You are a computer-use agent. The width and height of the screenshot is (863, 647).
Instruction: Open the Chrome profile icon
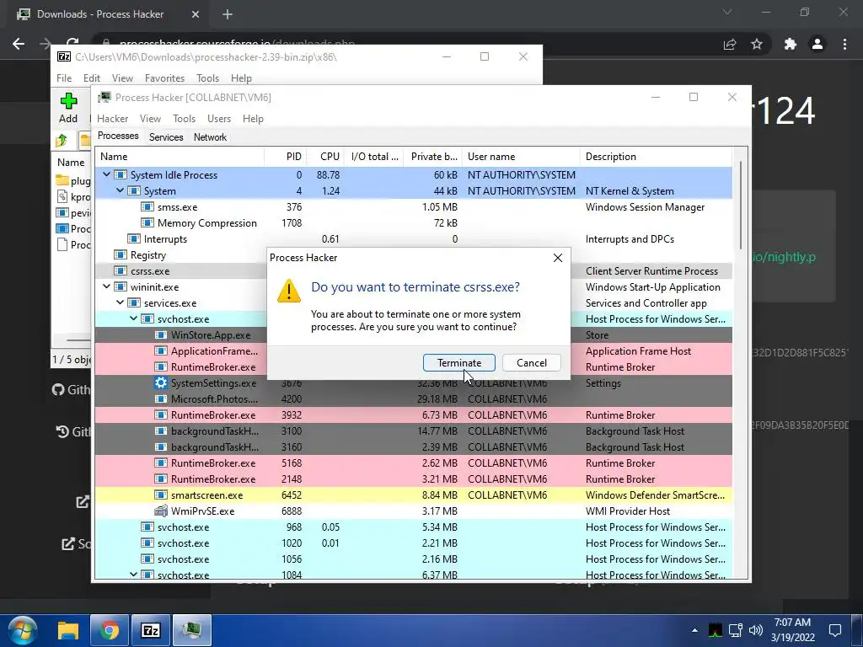pos(817,44)
